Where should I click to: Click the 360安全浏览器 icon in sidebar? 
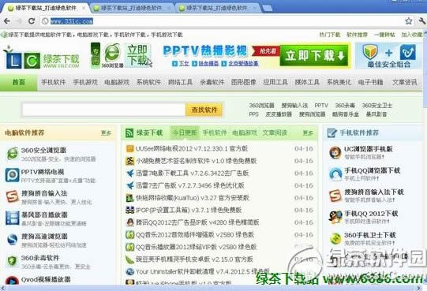point(12,154)
